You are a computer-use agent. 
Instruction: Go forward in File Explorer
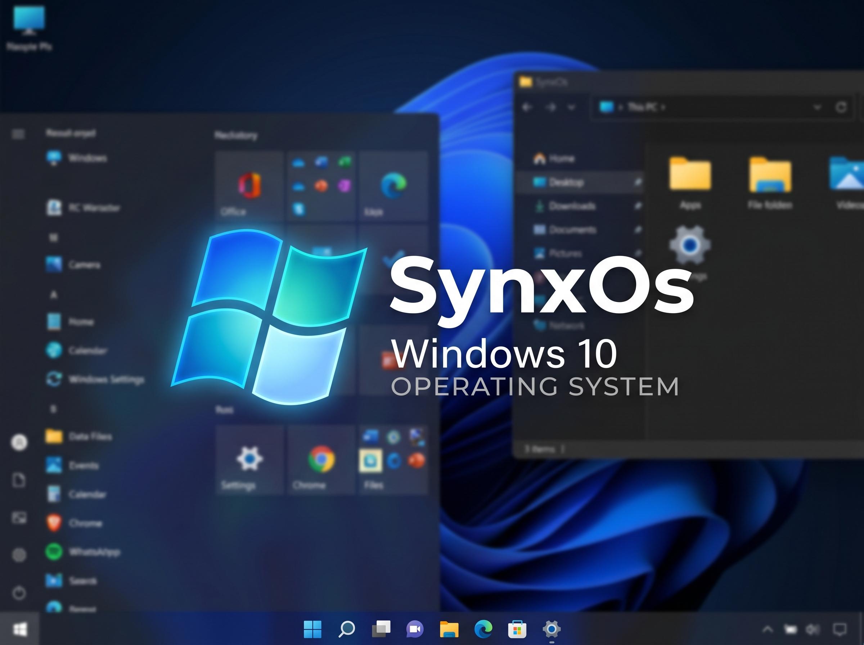pos(551,107)
